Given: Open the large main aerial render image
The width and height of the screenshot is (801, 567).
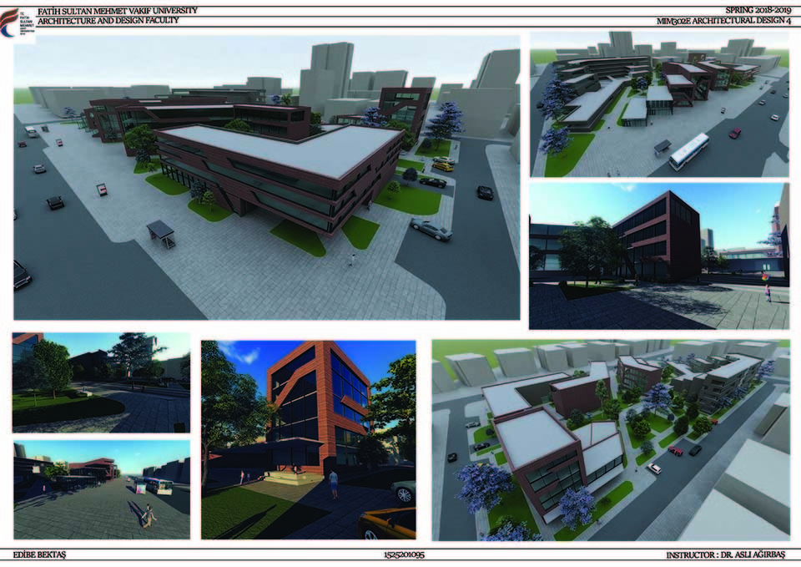Looking at the screenshot, I should pyautogui.click(x=266, y=177).
